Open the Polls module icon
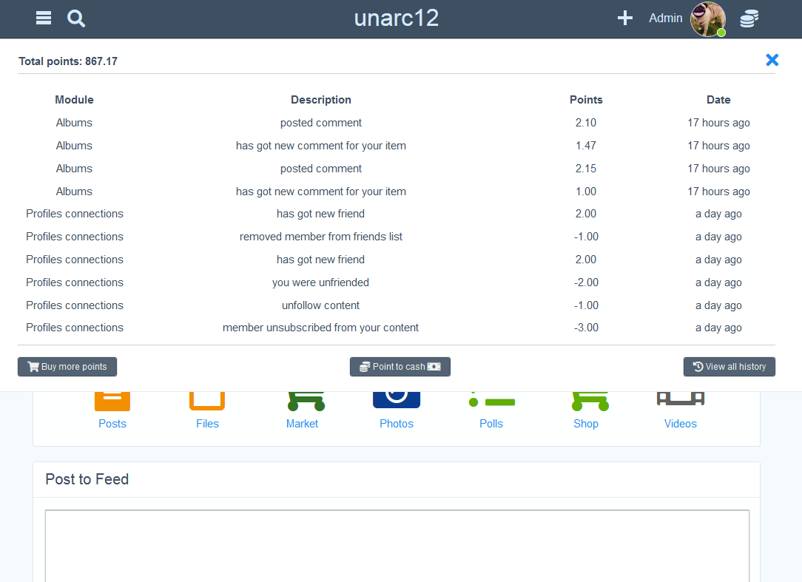 [x=491, y=402]
